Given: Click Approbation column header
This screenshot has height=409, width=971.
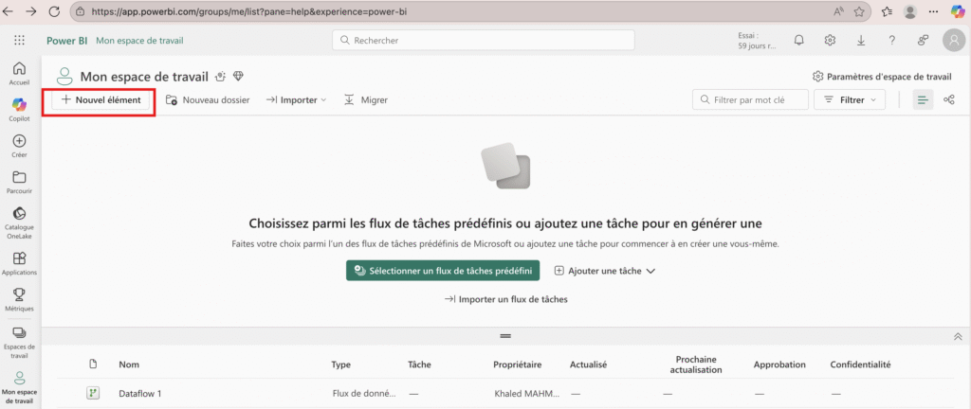Looking at the screenshot, I should click(779, 365).
